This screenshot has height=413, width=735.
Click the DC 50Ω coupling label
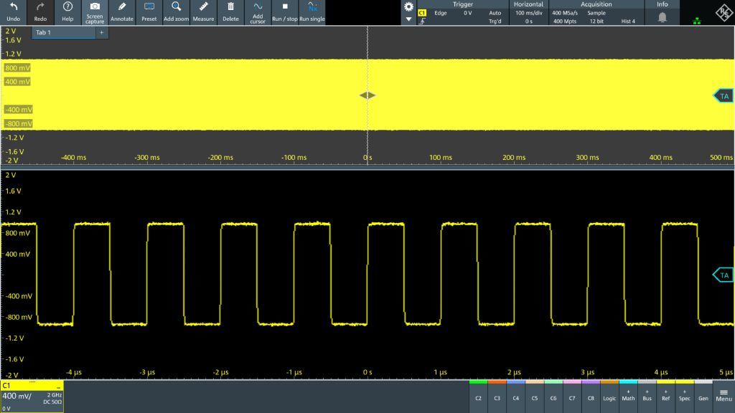(52, 402)
